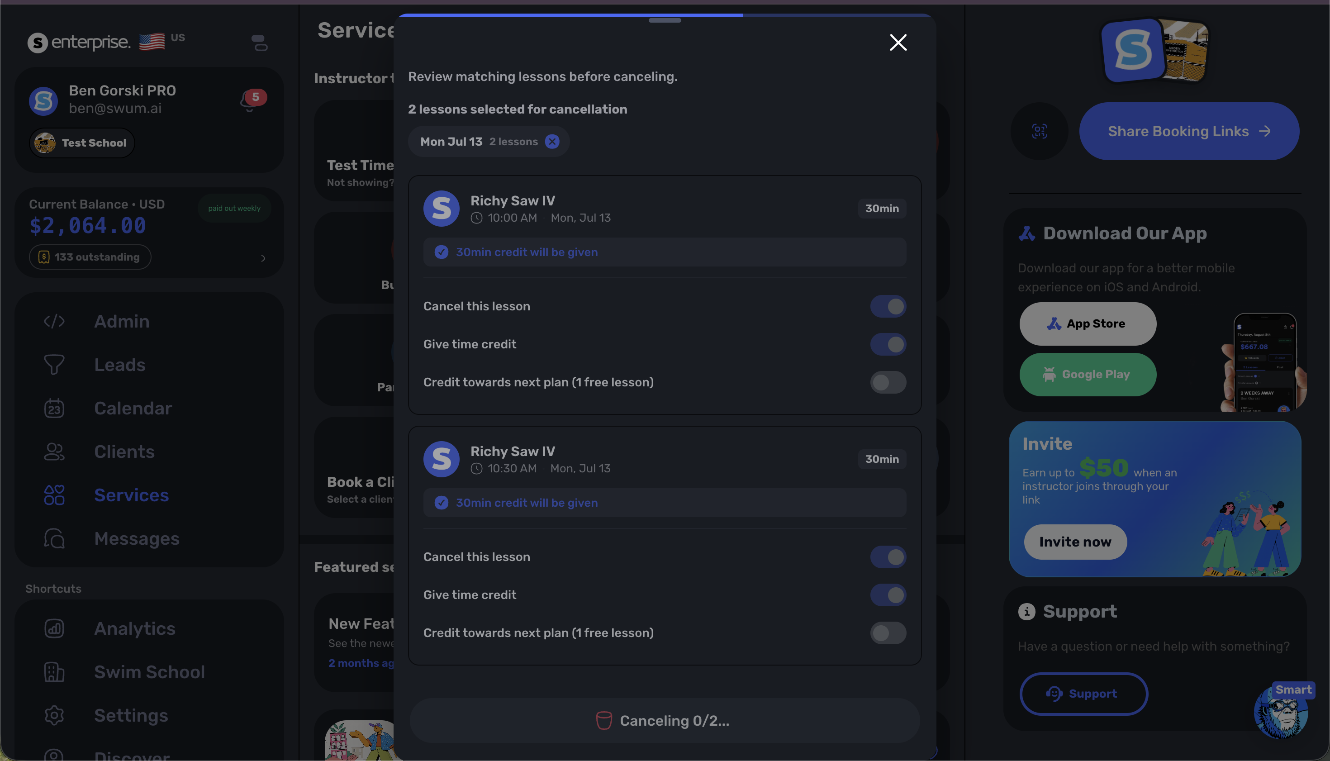Click the Leads funnel icon
Image resolution: width=1330 pixels, height=761 pixels.
coord(54,365)
